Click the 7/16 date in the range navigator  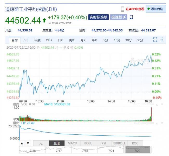coord(32,151)
